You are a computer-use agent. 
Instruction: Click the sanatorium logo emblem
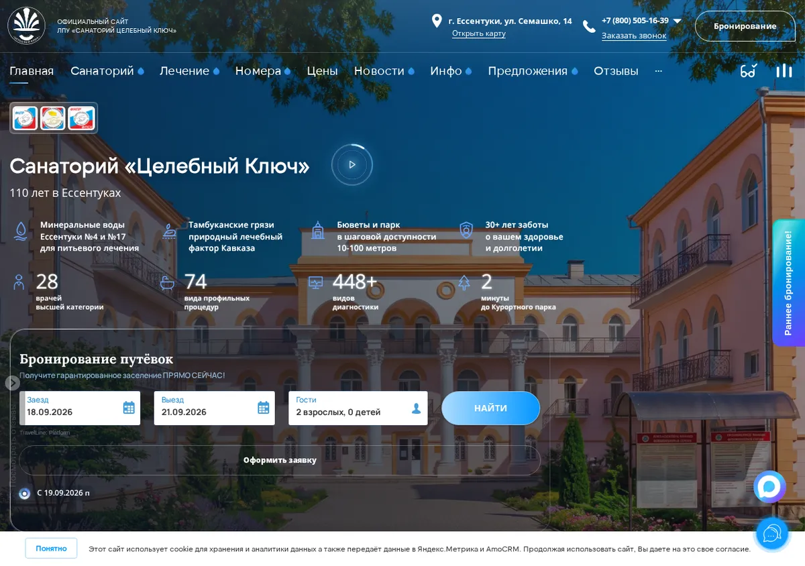pos(27,26)
